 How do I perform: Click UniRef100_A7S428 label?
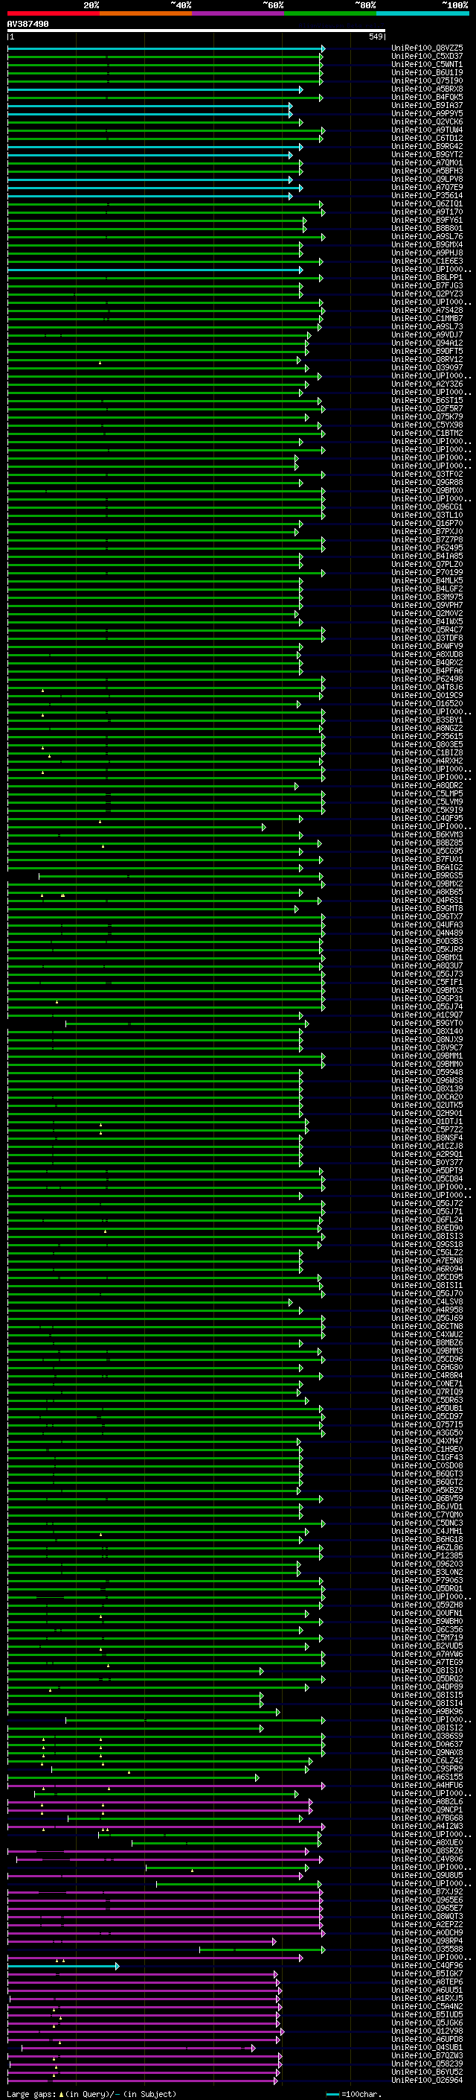click(427, 311)
